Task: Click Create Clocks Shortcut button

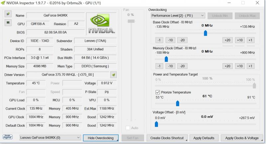Action: [167, 138]
